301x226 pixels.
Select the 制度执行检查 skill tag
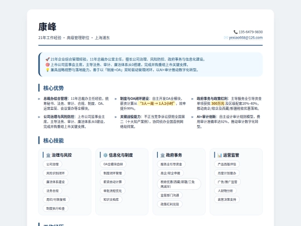(x=56, y=209)
